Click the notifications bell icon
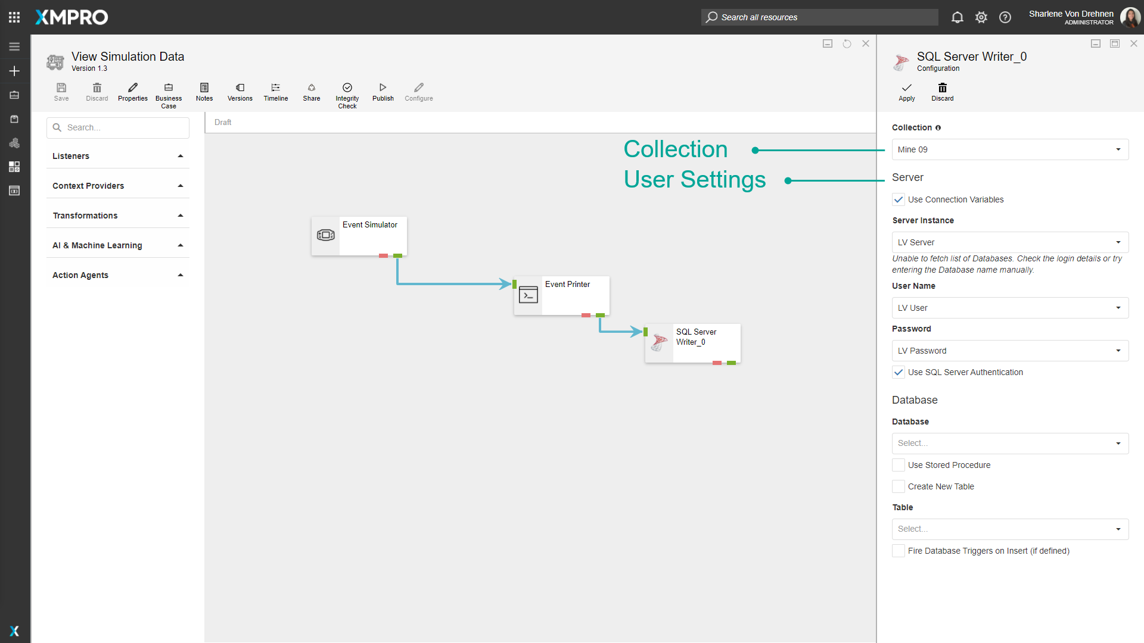This screenshot has width=1144, height=643. pyautogui.click(x=957, y=17)
